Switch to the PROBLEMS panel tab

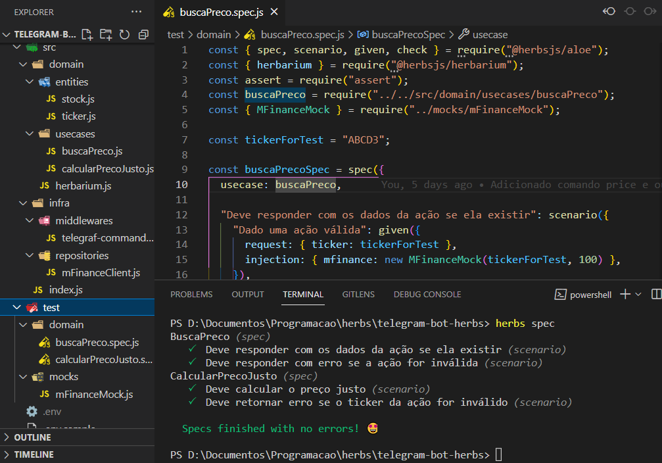(x=191, y=295)
